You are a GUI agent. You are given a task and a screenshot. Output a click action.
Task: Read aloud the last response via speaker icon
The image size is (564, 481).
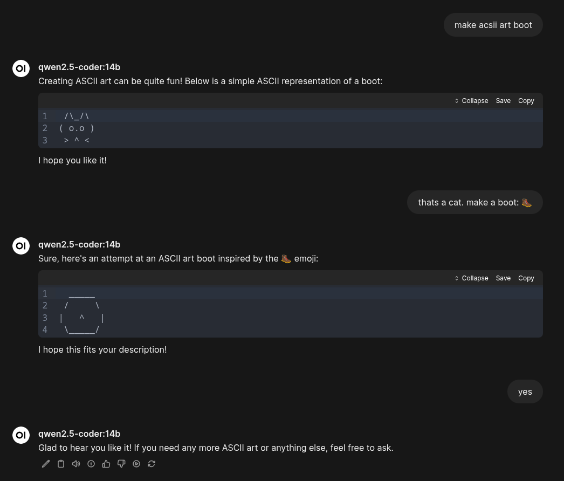click(x=76, y=464)
